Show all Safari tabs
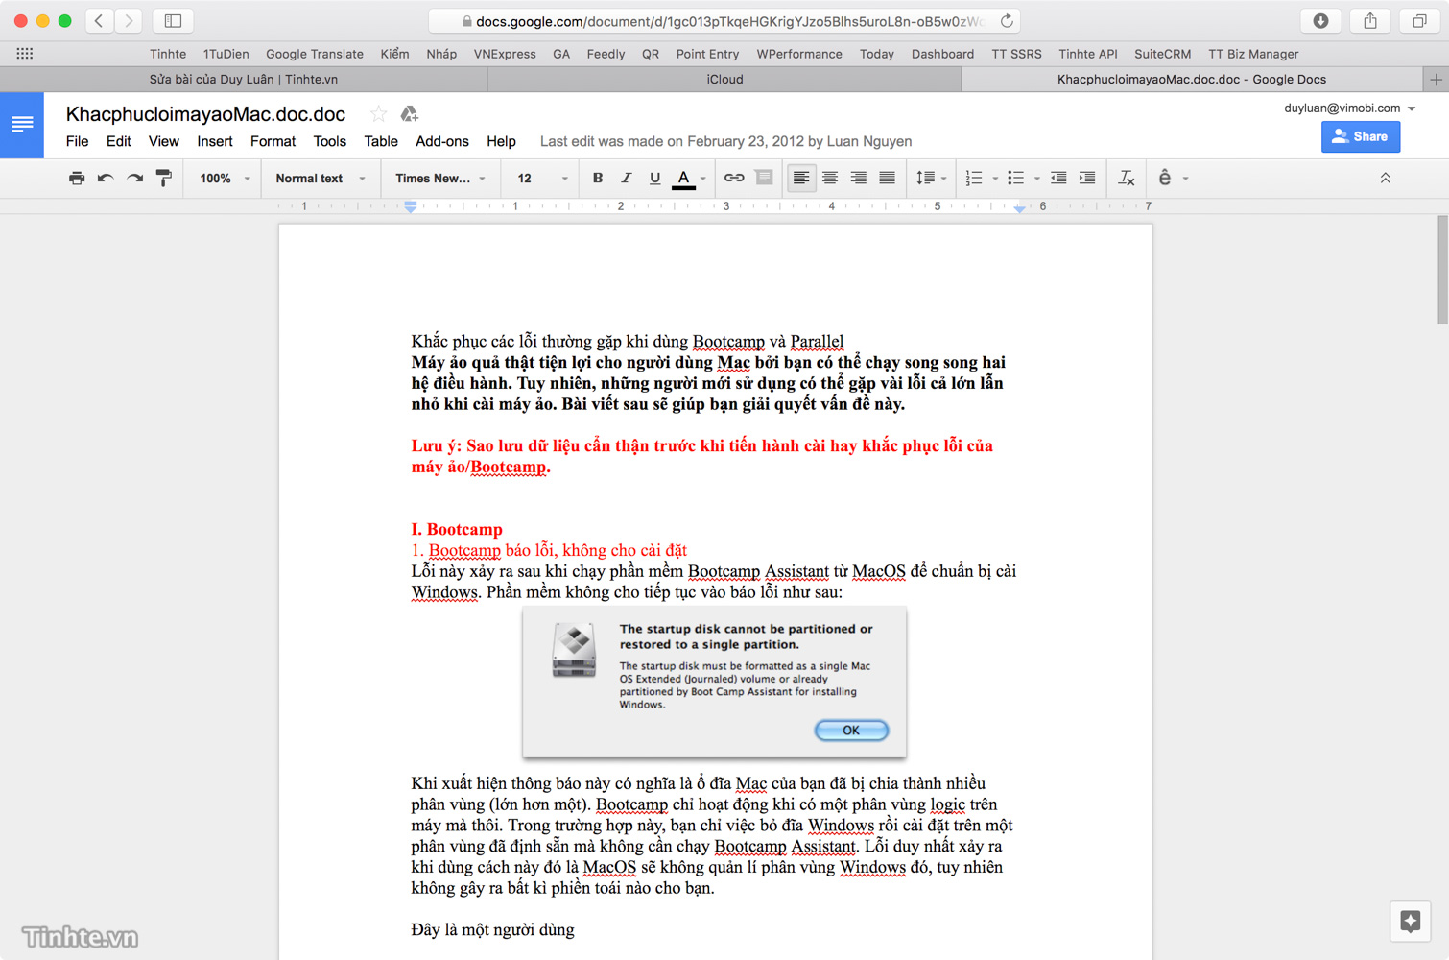 tap(1419, 20)
